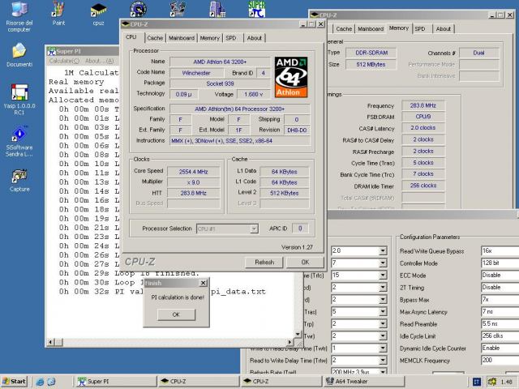Expand Read Write Queue Bypass 16x dropdown
The height and width of the screenshot is (389, 519).
coord(500,250)
